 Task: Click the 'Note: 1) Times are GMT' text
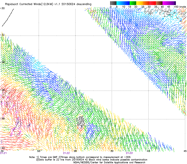coord(43,157)
